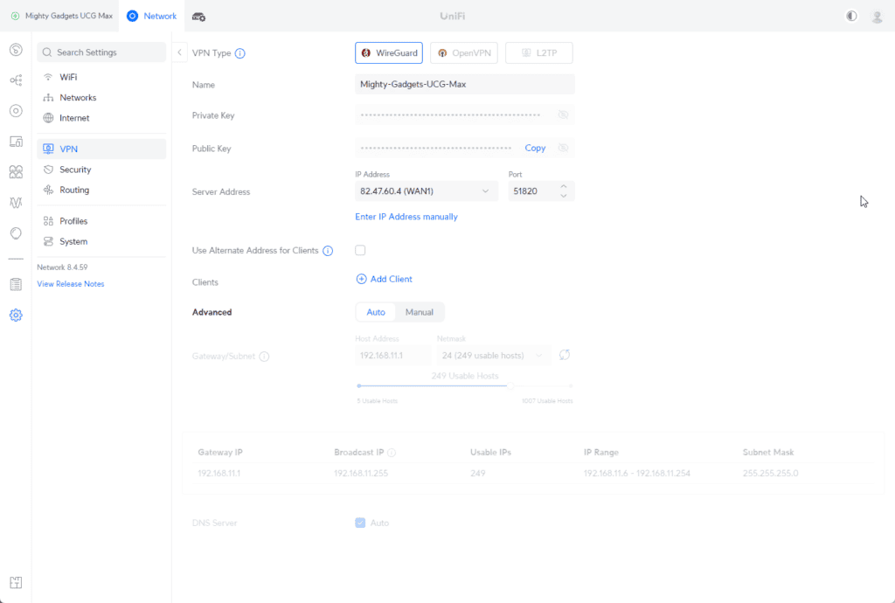Uncheck the DNS Server Auto checkbox
895x603 pixels.
click(x=360, y=523)
